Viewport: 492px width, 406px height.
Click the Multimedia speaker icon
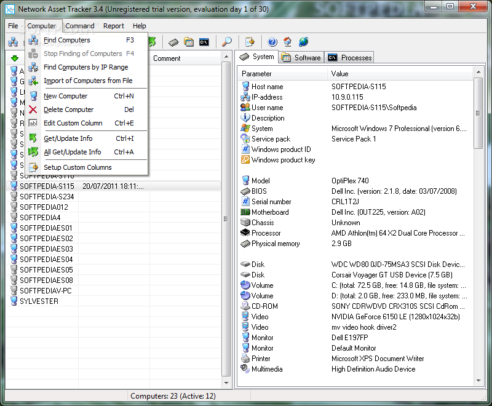pyautogui.click(x=245, y=368)
